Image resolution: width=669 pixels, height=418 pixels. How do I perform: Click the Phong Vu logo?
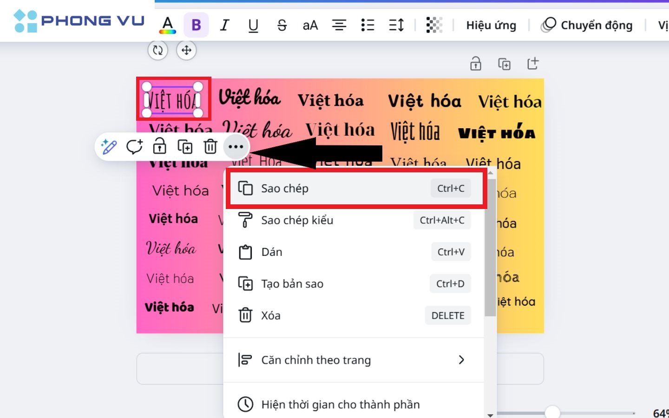point(79,21)
